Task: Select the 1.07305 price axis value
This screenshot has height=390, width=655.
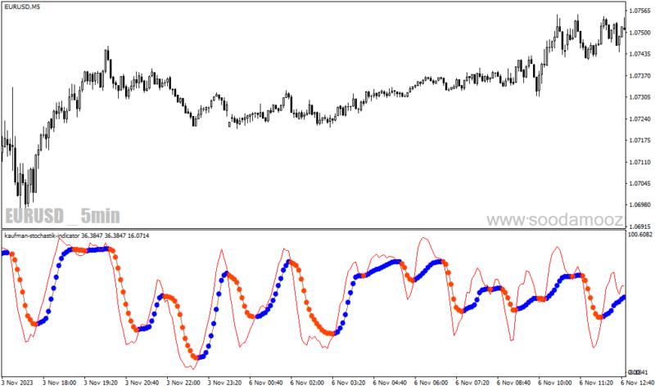Action: [x=640, y=96]
